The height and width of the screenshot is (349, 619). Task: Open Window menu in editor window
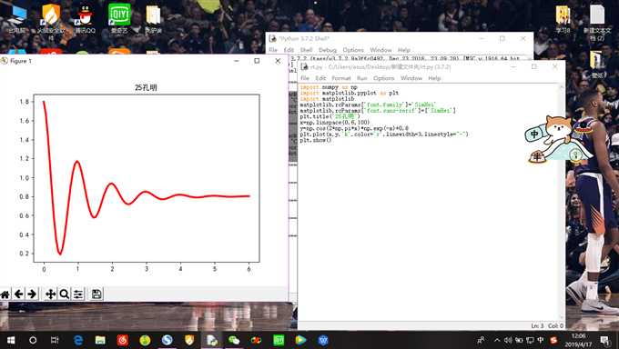click(x=411, y=78)
